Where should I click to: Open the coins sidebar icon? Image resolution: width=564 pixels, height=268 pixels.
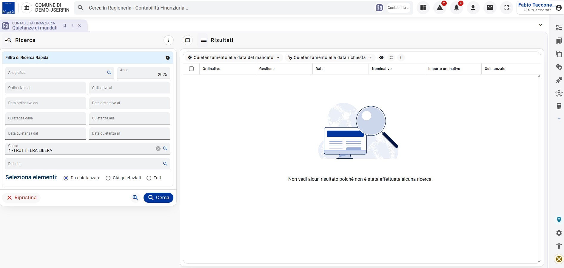559,67
